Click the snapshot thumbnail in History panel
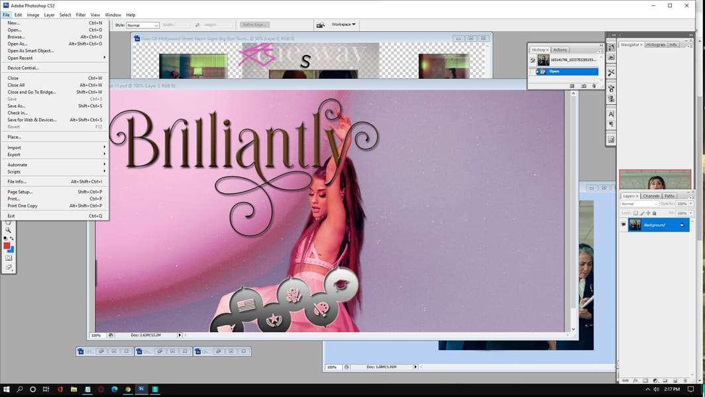705x397 pixels. click(543, 60)
